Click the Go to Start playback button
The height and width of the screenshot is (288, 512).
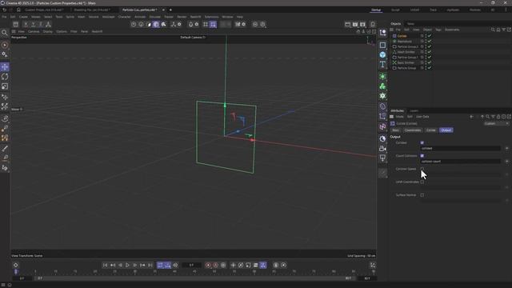[x=105, y=265]
